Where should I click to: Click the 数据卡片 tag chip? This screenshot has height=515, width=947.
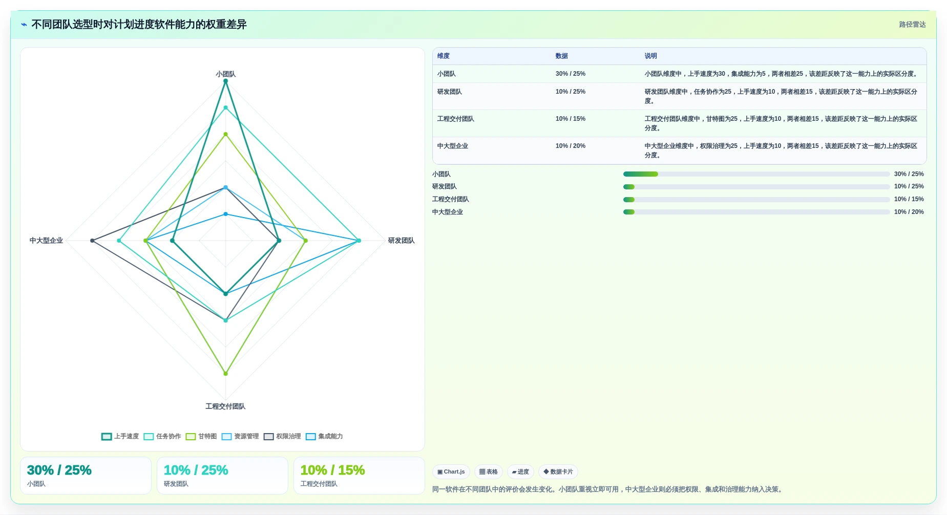click(558, 471)
